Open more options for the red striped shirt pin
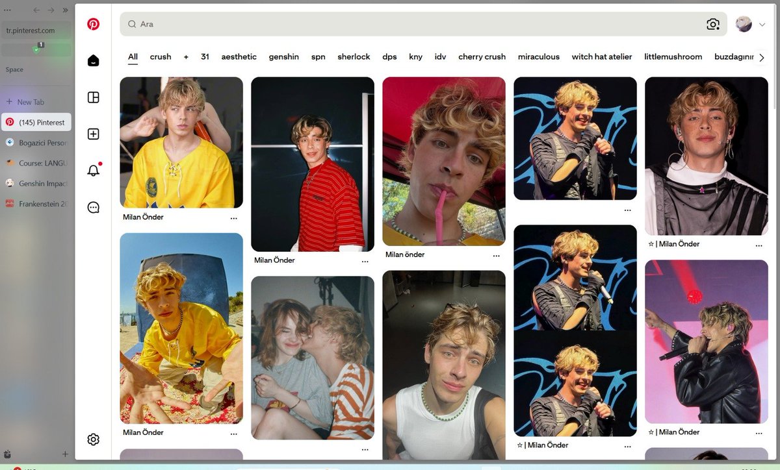This screenshot has height=470, width=780. click(x=365, y=261)
